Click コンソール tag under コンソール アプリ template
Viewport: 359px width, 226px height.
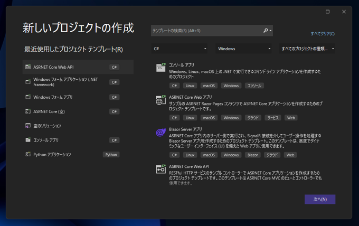(x=254, y=86)
